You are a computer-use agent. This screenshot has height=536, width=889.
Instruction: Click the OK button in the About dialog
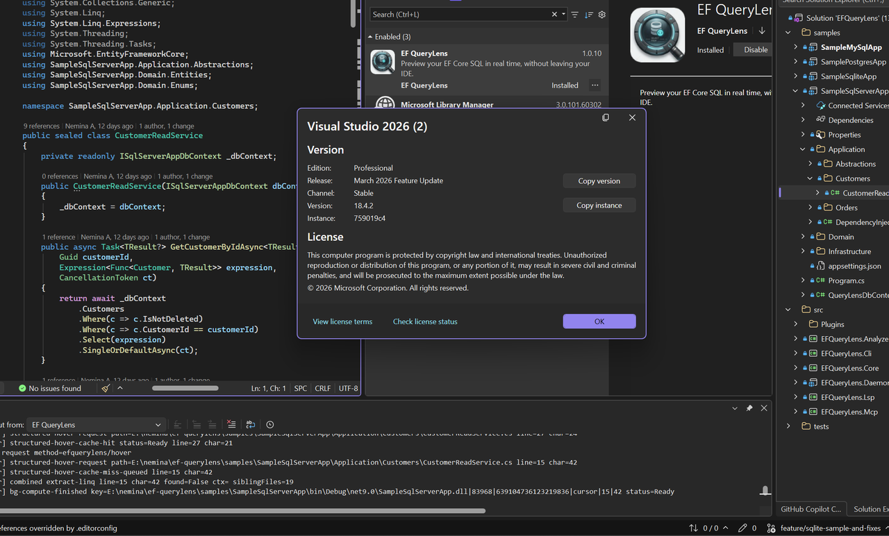599,321
